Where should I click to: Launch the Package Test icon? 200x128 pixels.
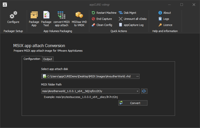(46, 15)
